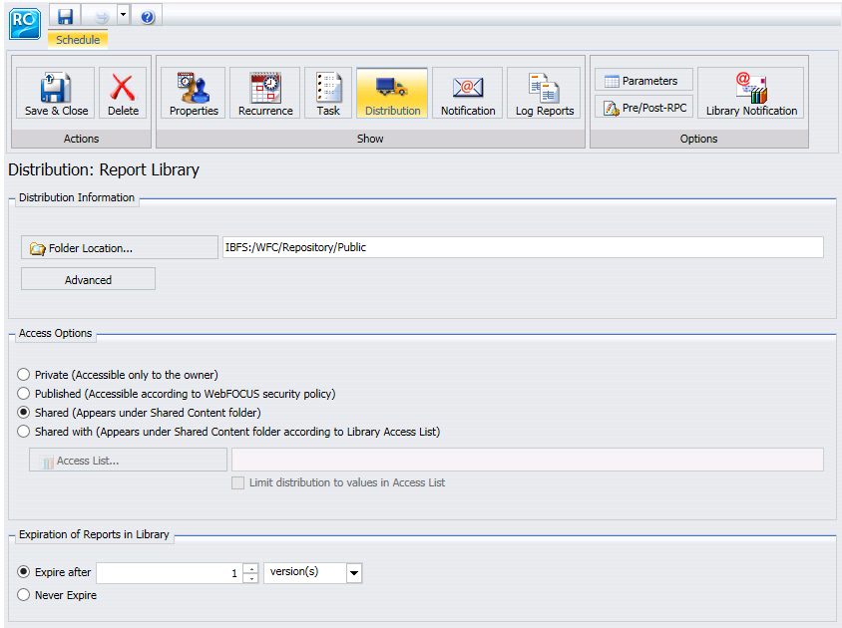This screenshot has height=628, width=842.
Task: Open the Notification settings
Action: click(468, 93)
